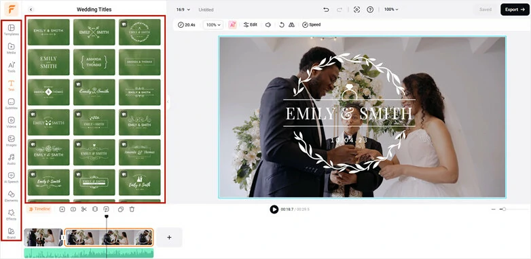This screenshot has height=259, width=531.
Task: Open the AI Speech panel
Action: click(11, 178)
